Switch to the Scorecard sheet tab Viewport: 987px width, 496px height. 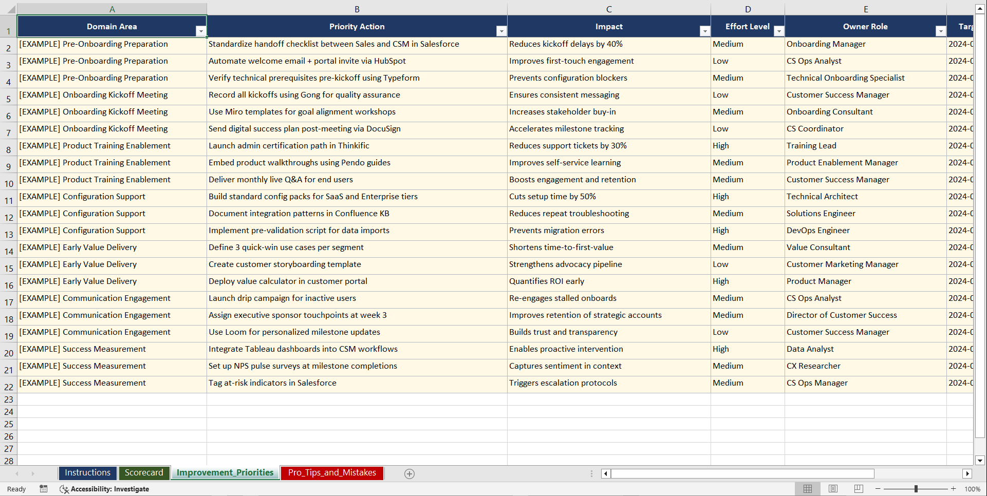pyautogui.click(x=144, y=472)
